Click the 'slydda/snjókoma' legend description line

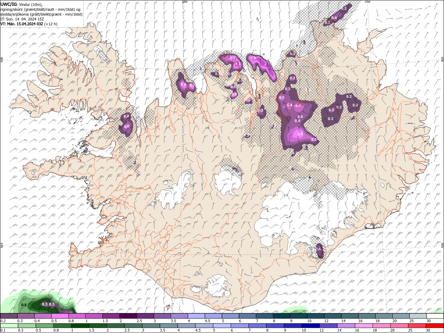[41, 14]
